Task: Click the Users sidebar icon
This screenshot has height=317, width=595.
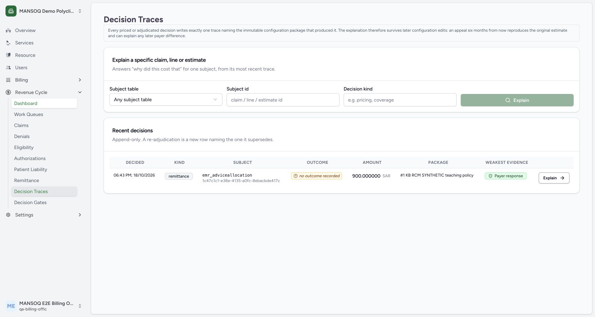Action: click(x=8, y=68)
